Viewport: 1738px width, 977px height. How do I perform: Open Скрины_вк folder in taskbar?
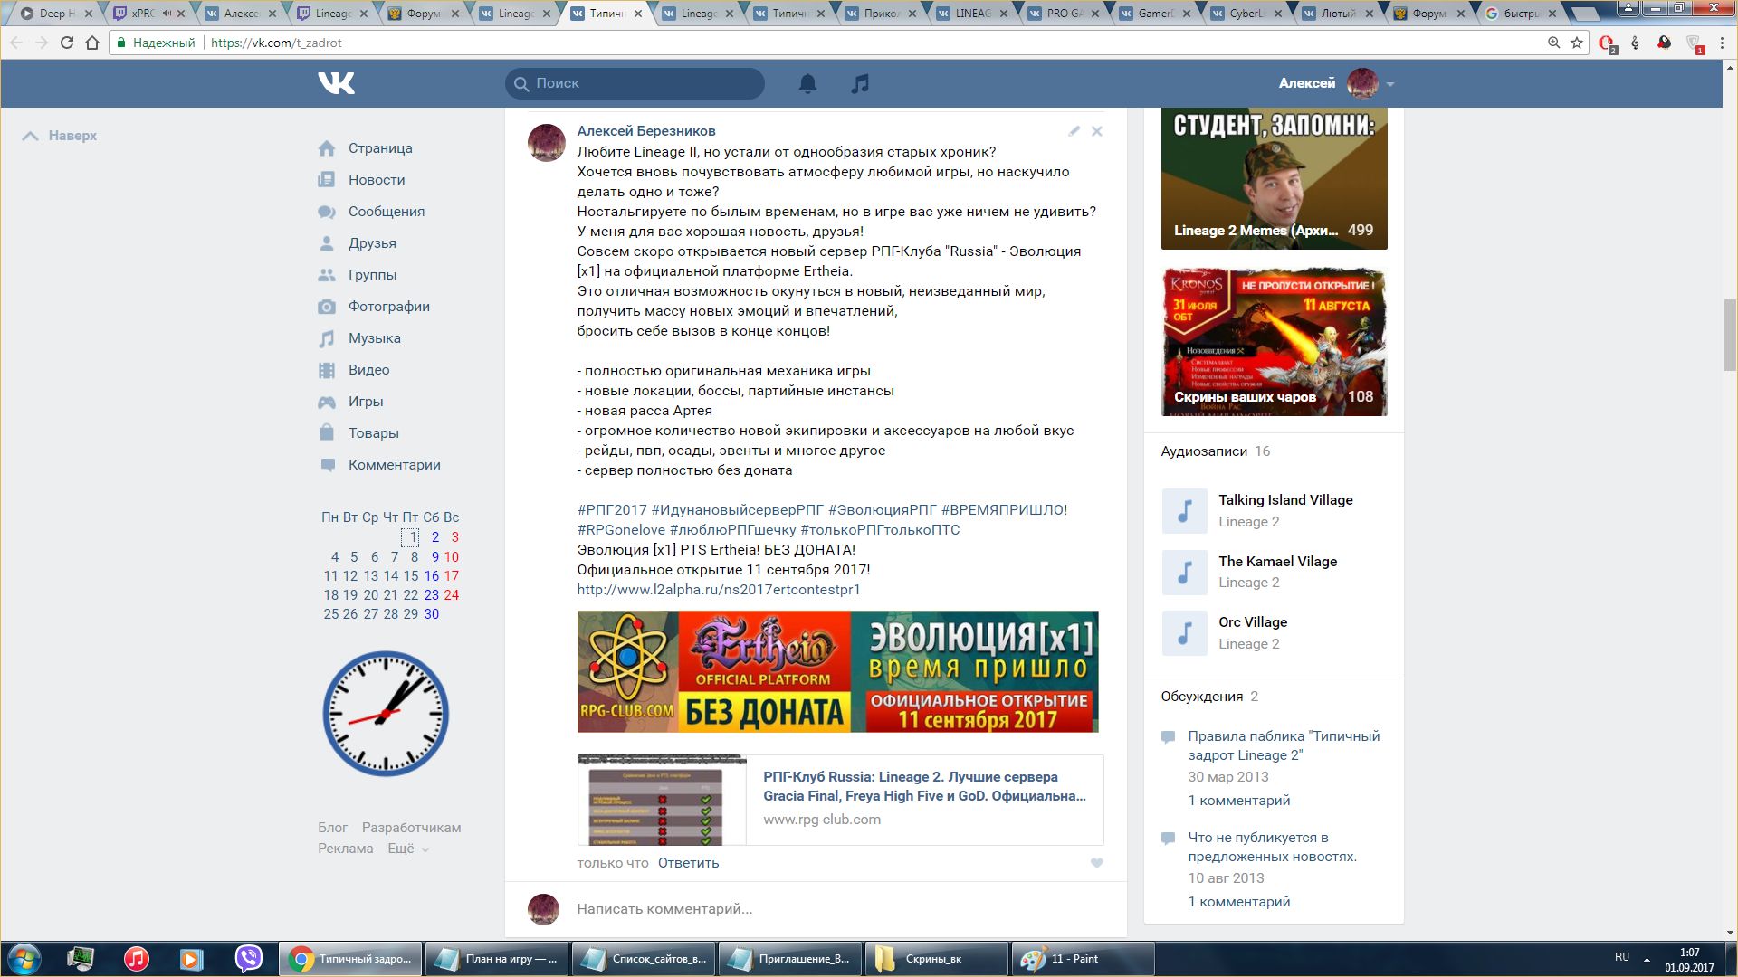pyautogui.click(x=936, y=959)
